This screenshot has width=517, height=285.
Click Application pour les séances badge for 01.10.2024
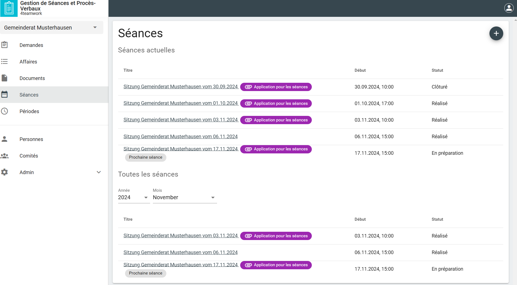pyautogui.click(x=276, y=103)
